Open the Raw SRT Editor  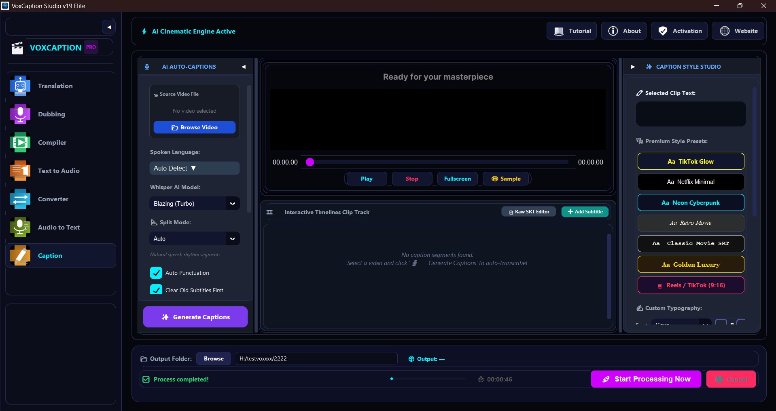529,212
